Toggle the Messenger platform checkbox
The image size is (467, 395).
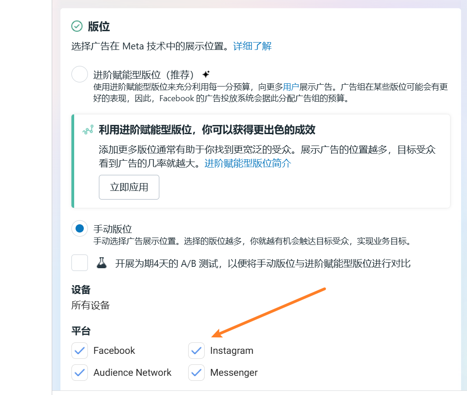coord(196,373)
